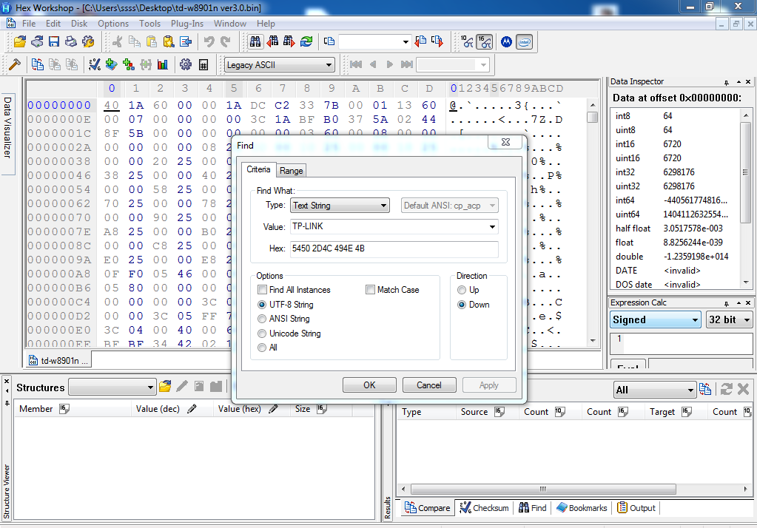Click the Insert arrow-into-page icon
This screenshot has width=757, height=528.
pos(186,42)
